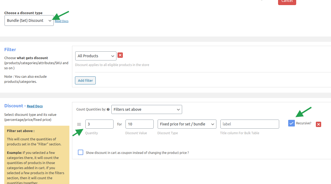
Task: Open Read Docs link beside discount type
Action: click(x=61, y=21)
